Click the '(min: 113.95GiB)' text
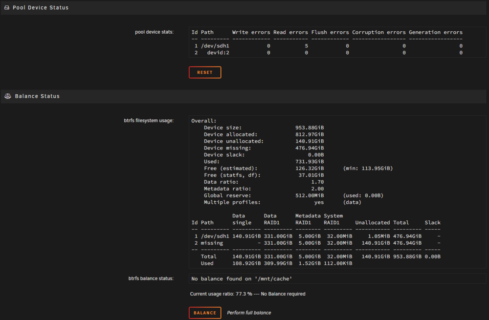This screenshot has width=489, height=320. pyautogui.click(x=368, y=168)
